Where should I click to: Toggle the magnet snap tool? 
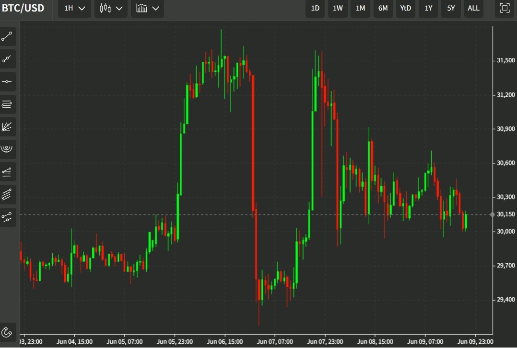pos(7,332)
